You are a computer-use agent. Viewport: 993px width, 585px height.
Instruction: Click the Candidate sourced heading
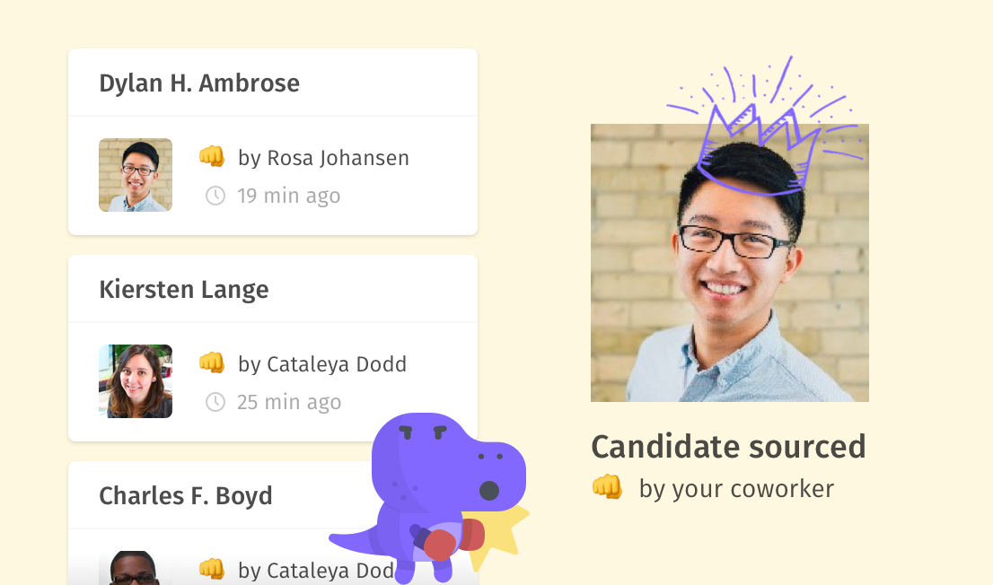pos(728,447)
